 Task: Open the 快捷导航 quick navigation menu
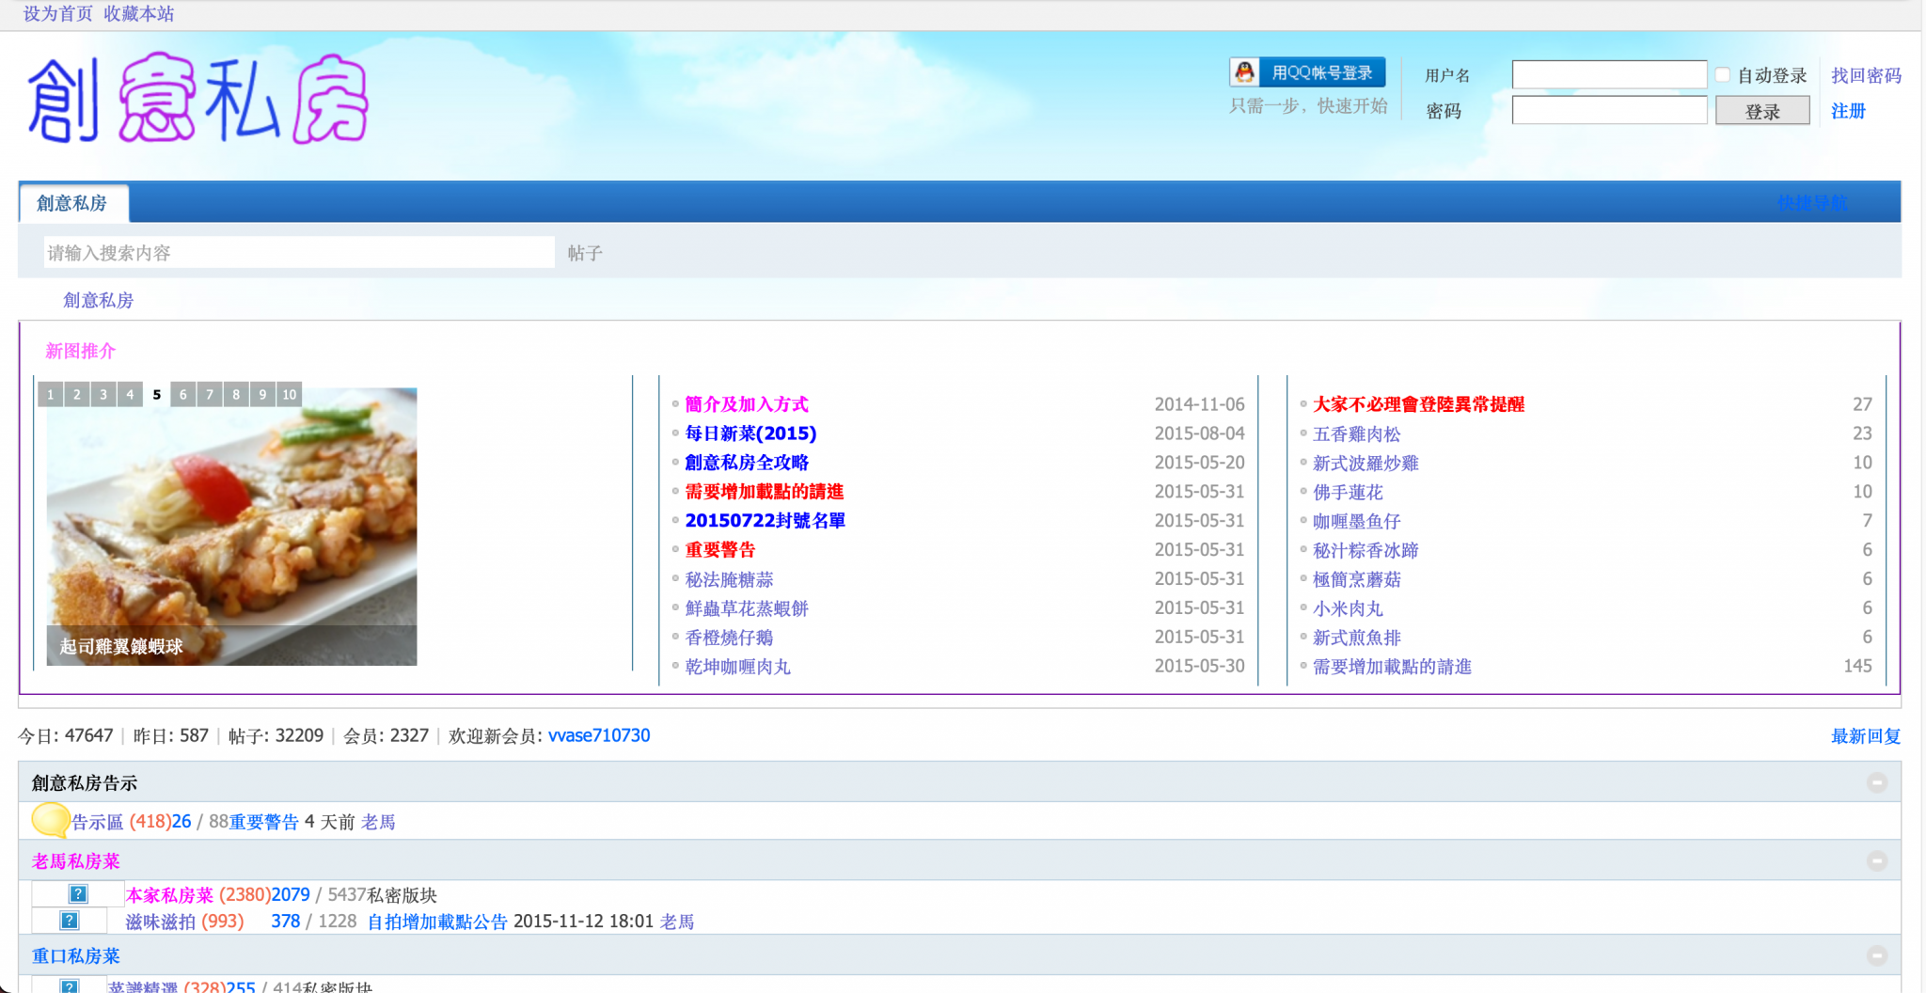click(1811, 203)
